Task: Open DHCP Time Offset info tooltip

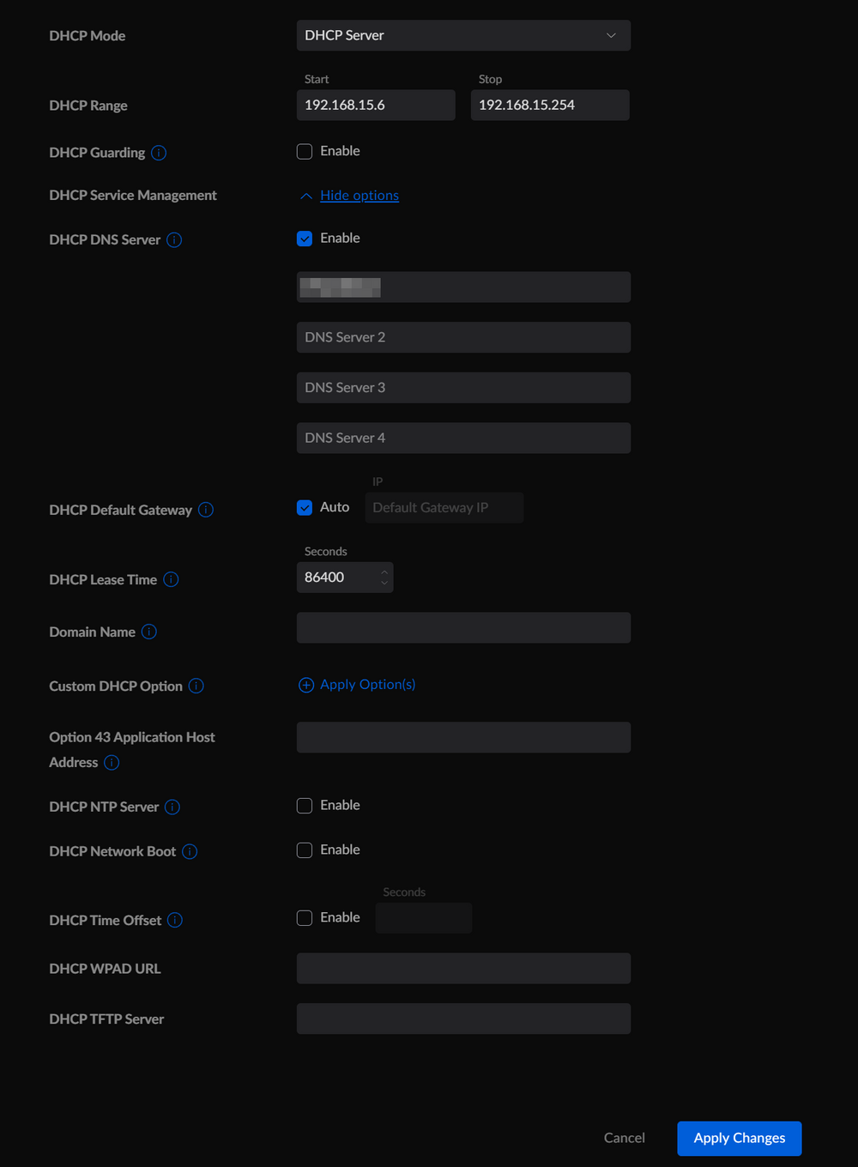Action: [174, 920]
